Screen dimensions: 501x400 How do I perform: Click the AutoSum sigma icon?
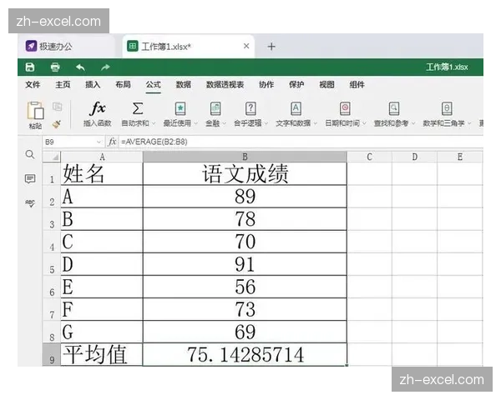point(138,108)
